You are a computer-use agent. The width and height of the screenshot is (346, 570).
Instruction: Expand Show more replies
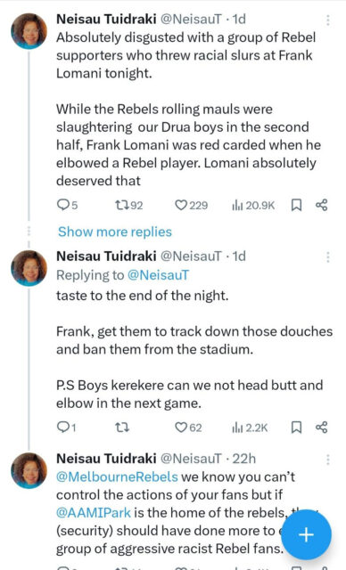click(x=115, y=232)
